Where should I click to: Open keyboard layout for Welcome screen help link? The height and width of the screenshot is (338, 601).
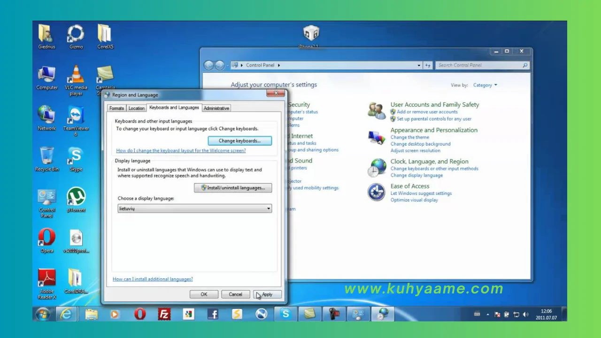[181, 151]
